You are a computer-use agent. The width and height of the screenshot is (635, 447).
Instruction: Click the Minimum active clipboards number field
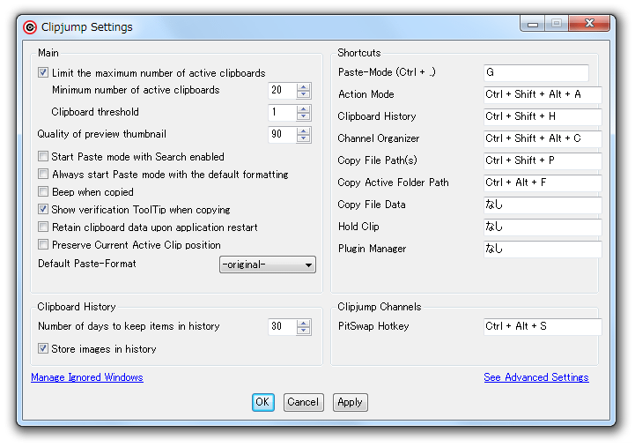pyautogui.click(x=282, y=91)
